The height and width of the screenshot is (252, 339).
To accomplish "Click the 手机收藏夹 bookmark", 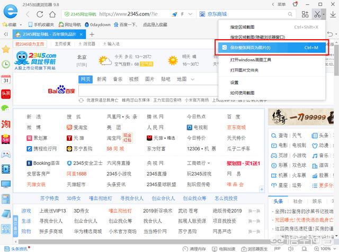I will (41, 25).
